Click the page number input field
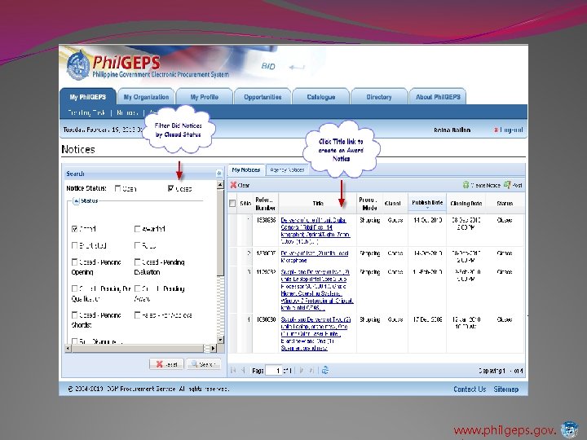587x440 pixels. (273, 371)
